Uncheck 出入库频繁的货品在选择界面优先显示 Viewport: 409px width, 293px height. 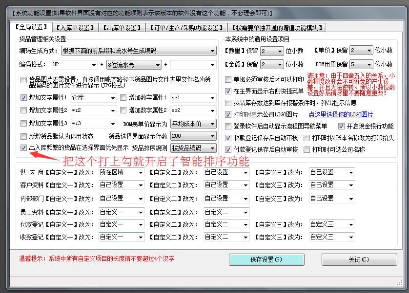[x=23, y=148]
